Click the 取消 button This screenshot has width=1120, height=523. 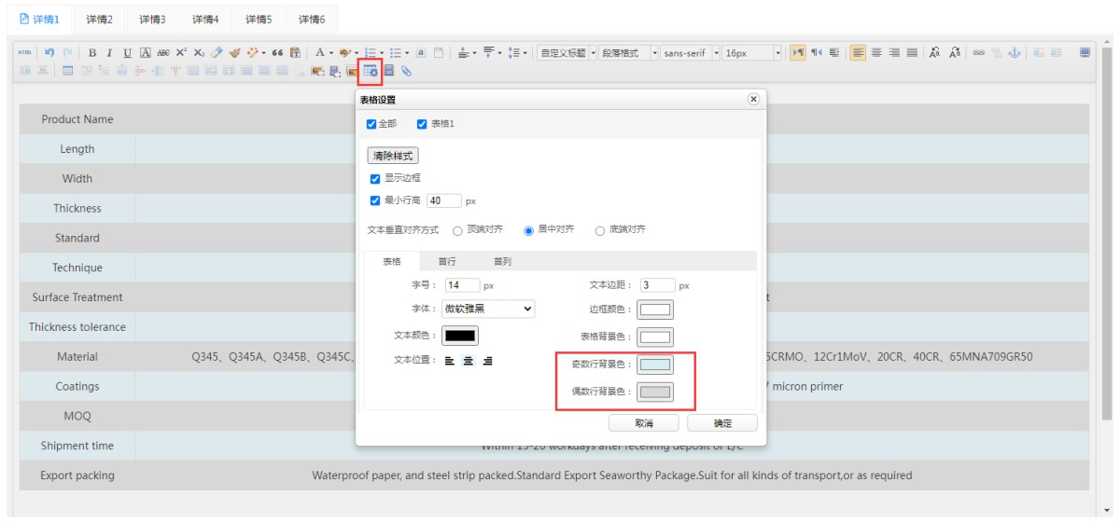644,423
